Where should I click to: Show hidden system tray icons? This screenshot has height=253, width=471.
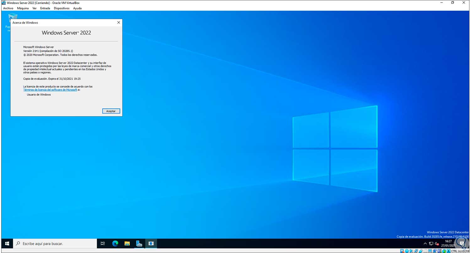tap(425, 244)
